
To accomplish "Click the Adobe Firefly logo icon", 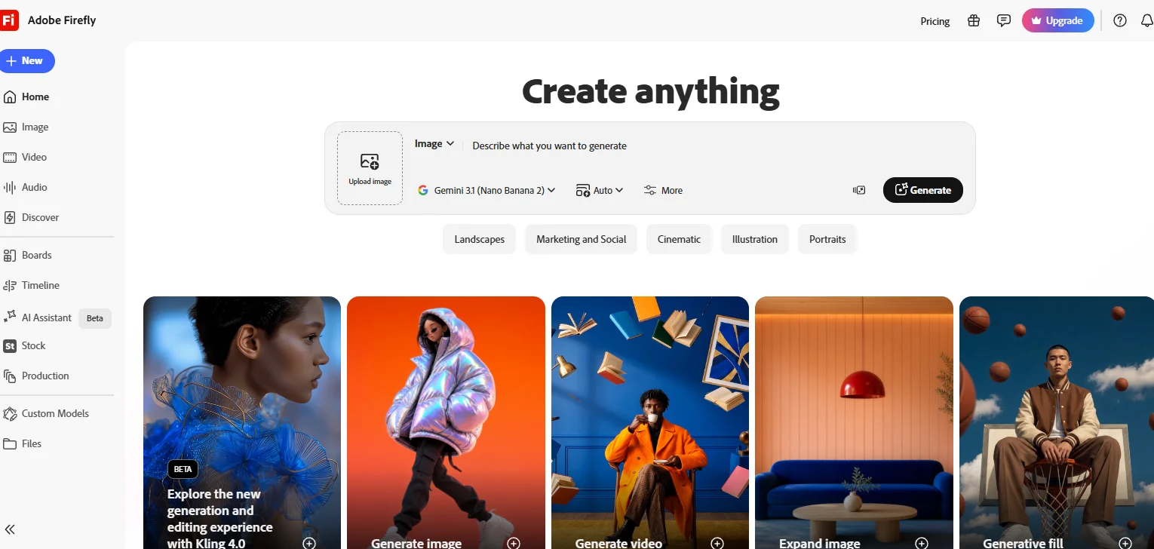I will [9, 20].
